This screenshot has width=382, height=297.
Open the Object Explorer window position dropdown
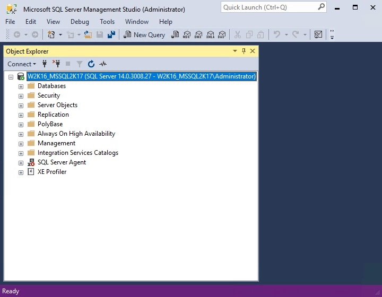point(235,51)
